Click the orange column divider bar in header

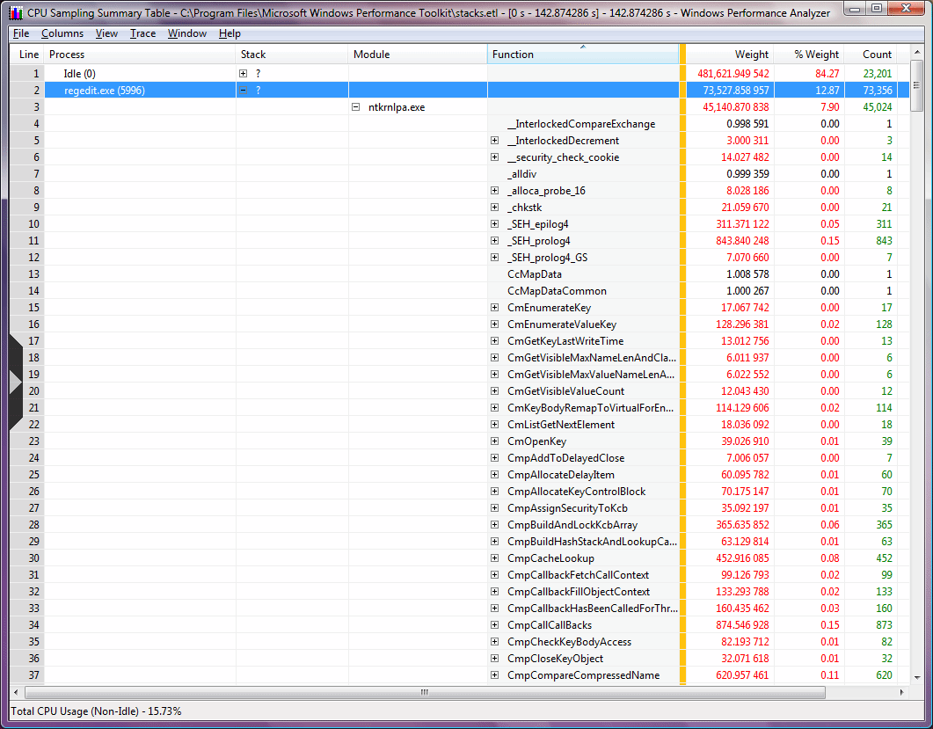[682, 55]
